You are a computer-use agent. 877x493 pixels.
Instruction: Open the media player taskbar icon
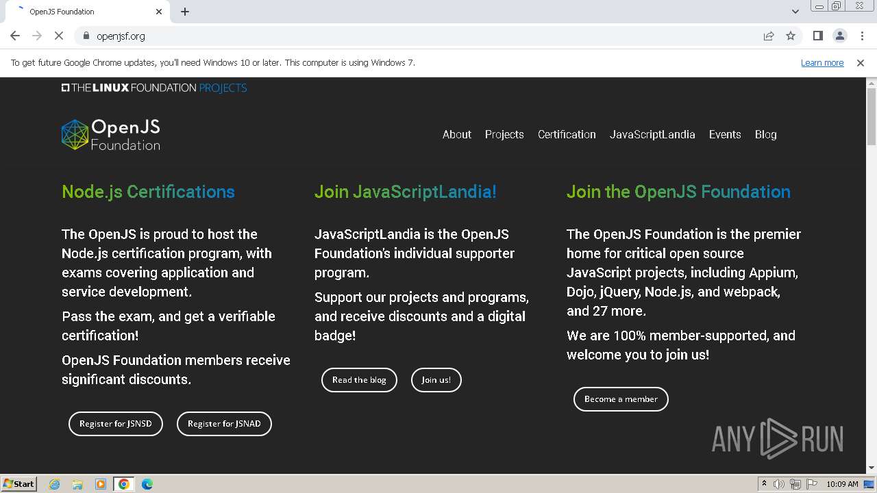[101, 484]
